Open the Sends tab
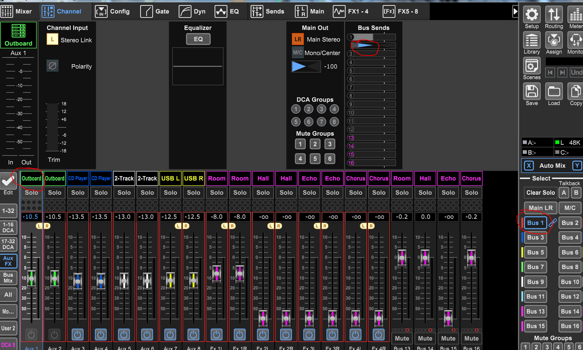 click(268, 11)
